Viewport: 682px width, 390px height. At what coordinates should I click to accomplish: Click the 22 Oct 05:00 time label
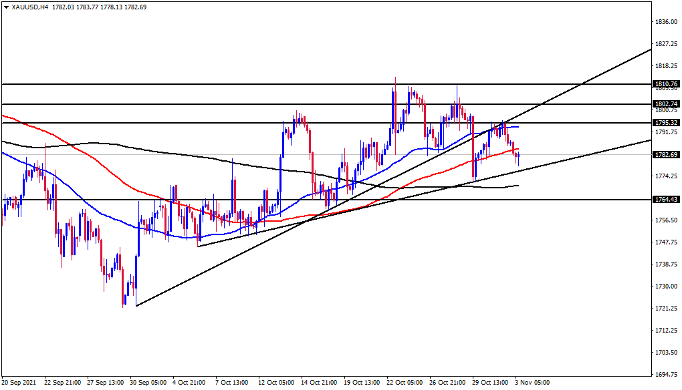(405, 383)
